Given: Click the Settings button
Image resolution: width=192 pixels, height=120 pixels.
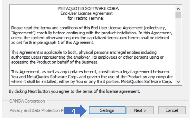Looking at the screenshot, I should (107, 110).
